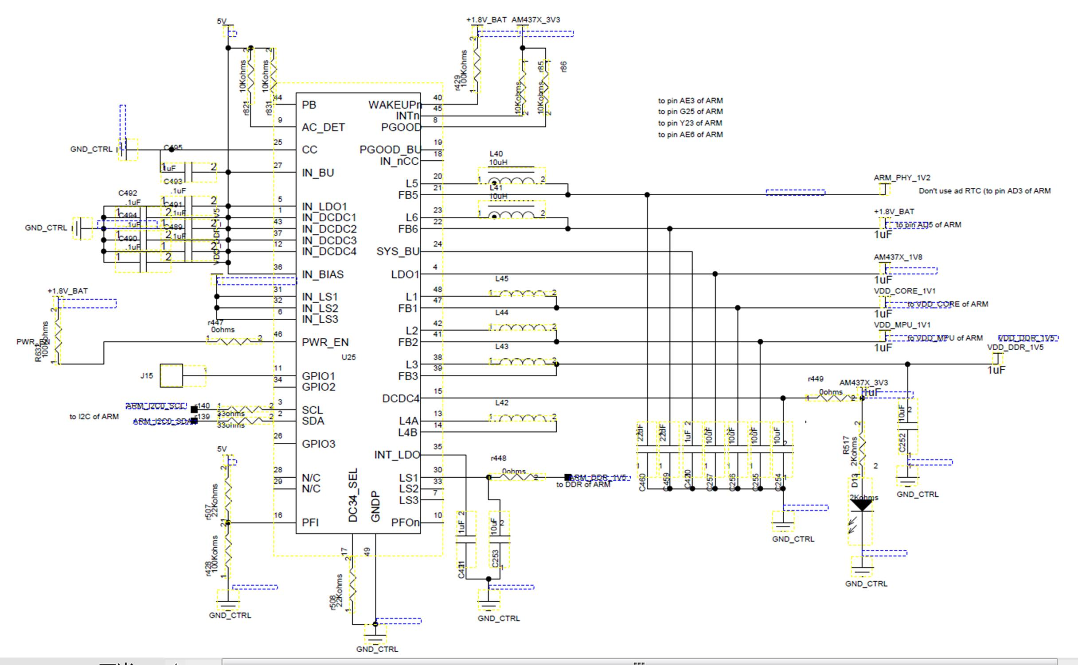The image size is (1078, 665).
Task: Click the ground symbol below GNDP pin
Action: click(x=375, y=635)
